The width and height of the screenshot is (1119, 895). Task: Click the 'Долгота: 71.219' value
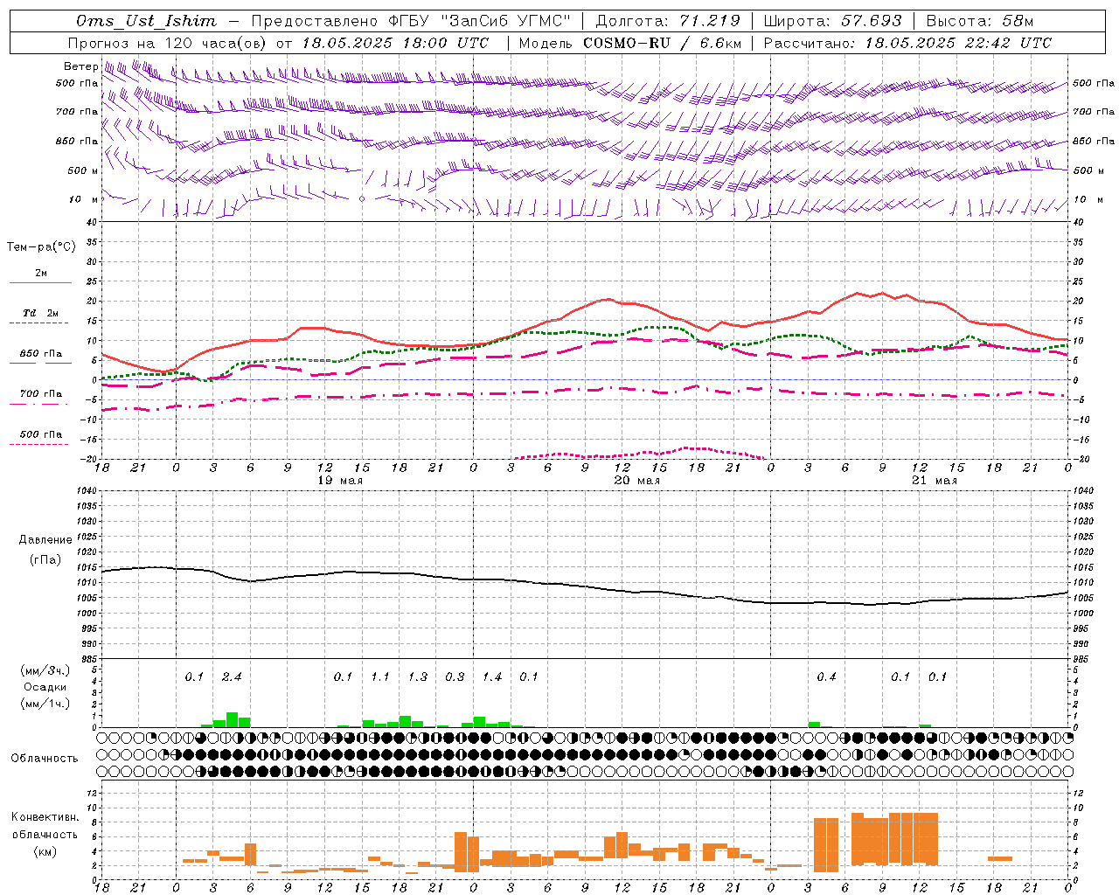coord(668,21)
